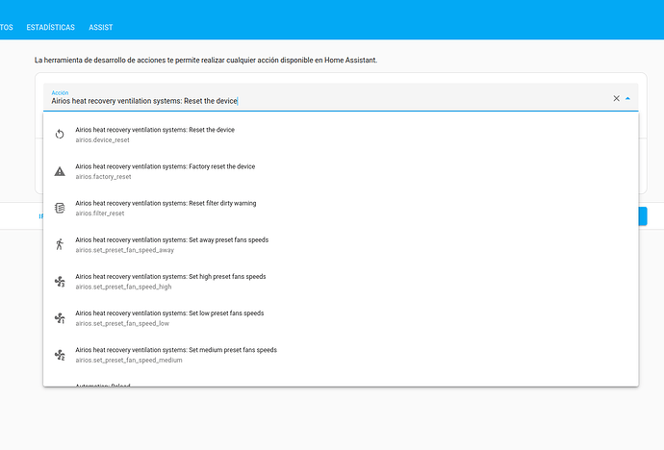Image resolution: width=664 pixels, height=450 pixels.
Task: Click the away preset walking person icon
Action: click(x=60, y=244)
